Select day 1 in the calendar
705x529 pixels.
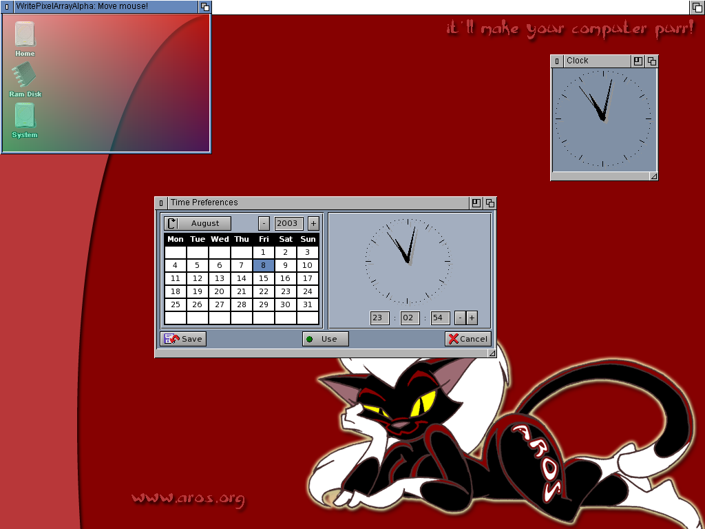click(x=264, y=252)
